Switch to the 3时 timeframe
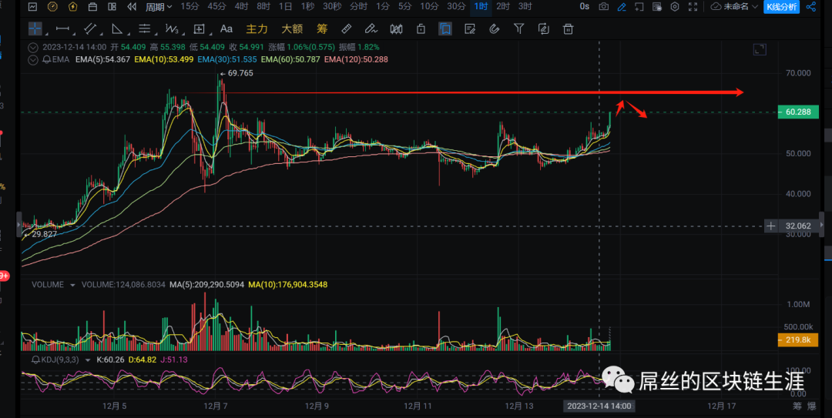This screenshot has width=832, height=418. pos(525,6)
